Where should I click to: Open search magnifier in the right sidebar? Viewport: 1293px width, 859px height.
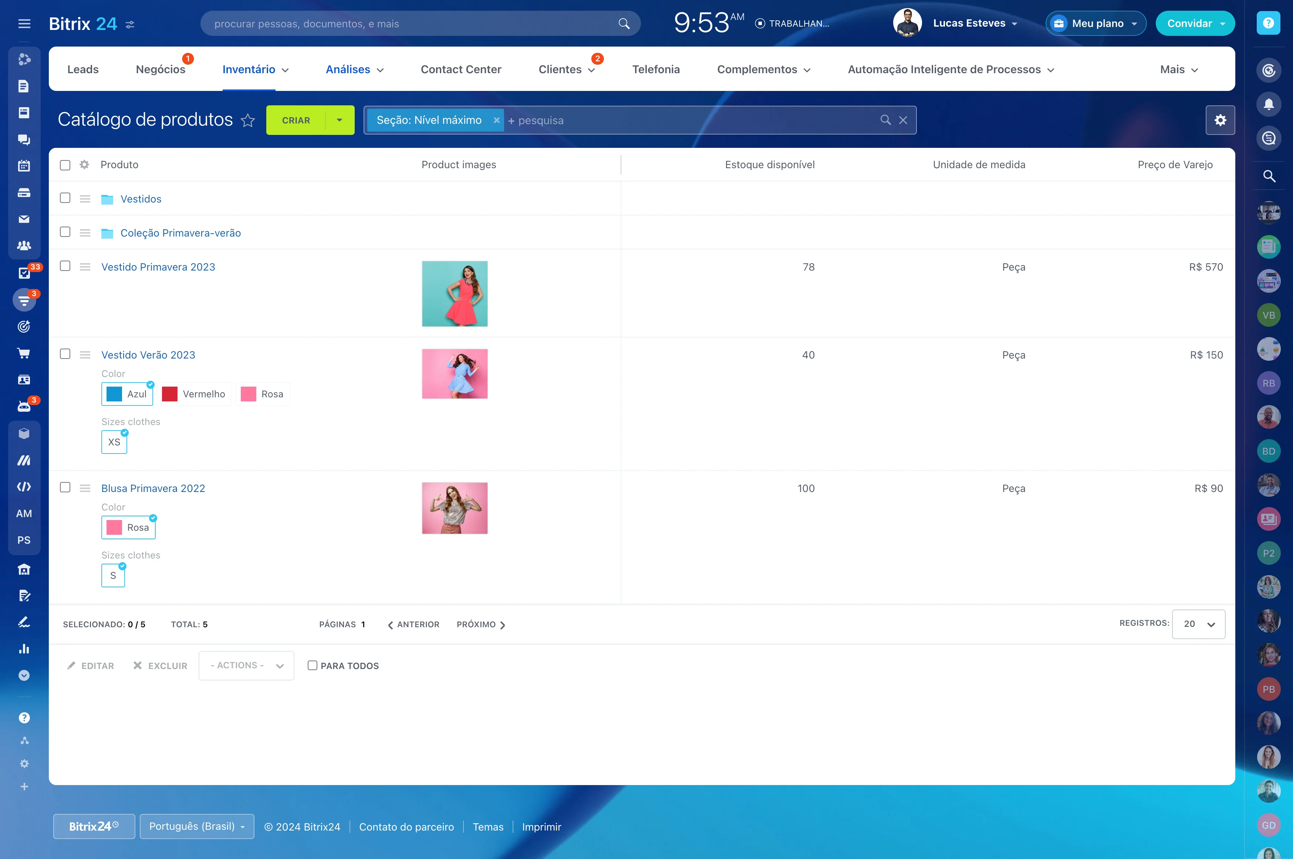click(1269, 176)
